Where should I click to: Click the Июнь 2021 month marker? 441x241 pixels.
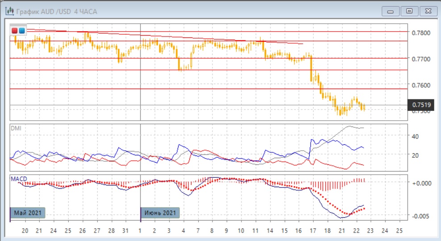coord(161,213)
